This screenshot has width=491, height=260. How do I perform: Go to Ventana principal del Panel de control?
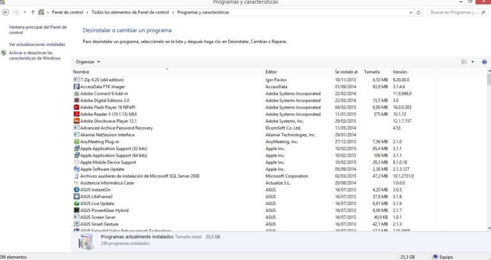[x=38, y=29]
